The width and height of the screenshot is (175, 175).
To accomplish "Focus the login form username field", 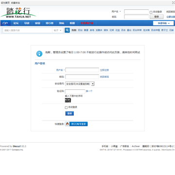I will click(82, 70).
